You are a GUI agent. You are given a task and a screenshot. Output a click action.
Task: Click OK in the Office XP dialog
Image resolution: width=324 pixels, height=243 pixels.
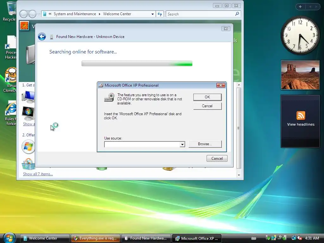click(207, 97)
